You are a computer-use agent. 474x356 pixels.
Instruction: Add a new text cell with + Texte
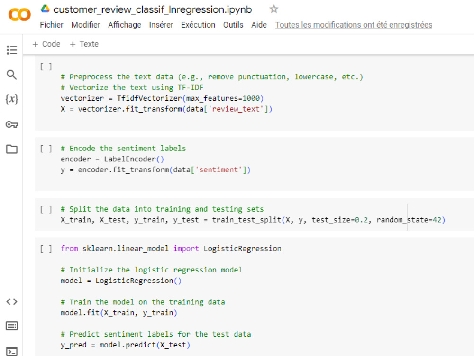(x=84, y=44)
